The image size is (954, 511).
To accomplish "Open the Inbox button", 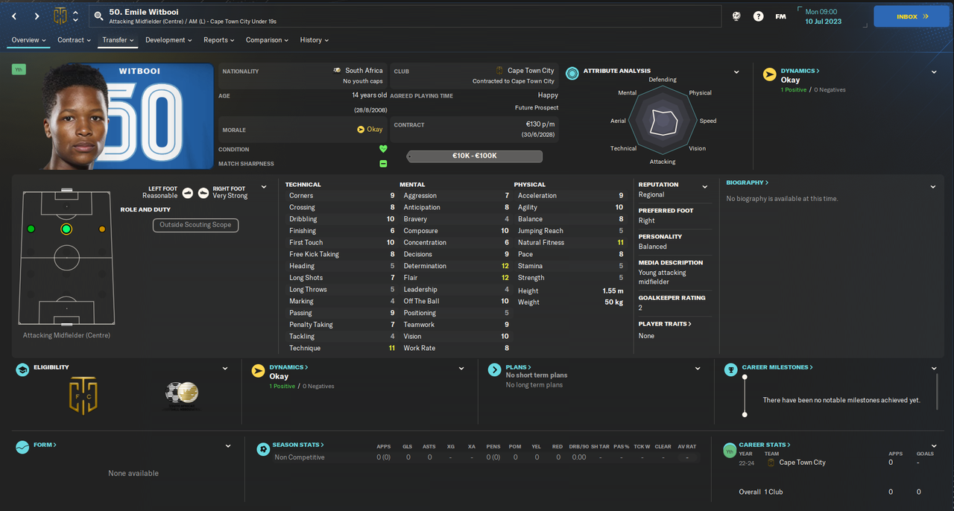I will pos(912,16).
